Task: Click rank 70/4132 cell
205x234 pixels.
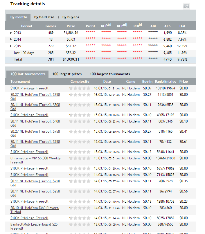Action: (x=166, y=142)
